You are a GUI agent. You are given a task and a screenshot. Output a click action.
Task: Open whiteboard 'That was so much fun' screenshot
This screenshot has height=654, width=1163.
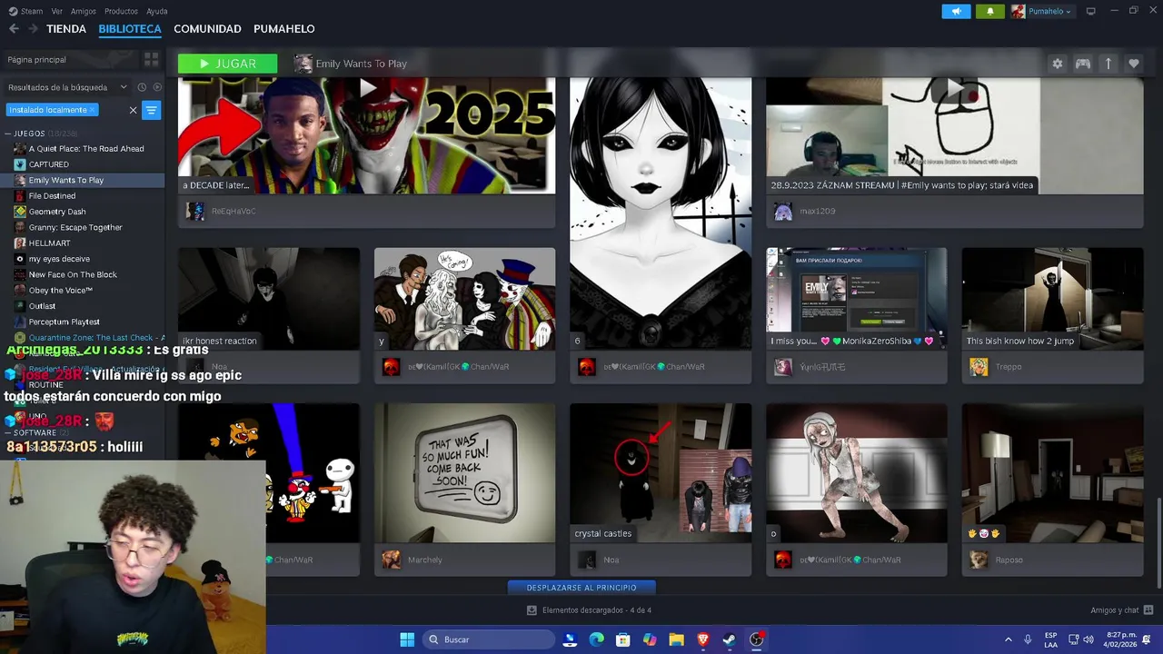click(464, 473)
